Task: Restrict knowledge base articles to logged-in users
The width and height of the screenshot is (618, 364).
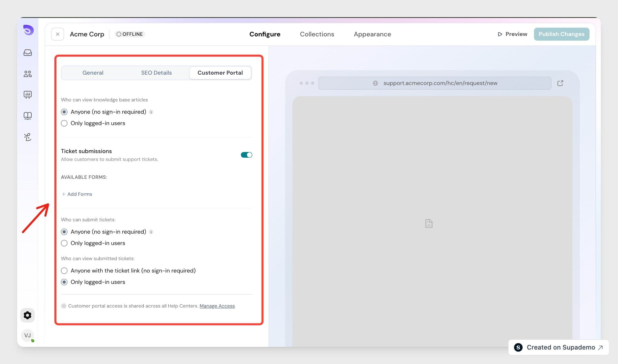Action: [x=64, y=123]
